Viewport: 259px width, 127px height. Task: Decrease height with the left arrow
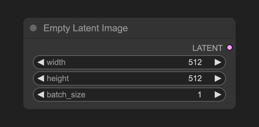coord(41,78)
